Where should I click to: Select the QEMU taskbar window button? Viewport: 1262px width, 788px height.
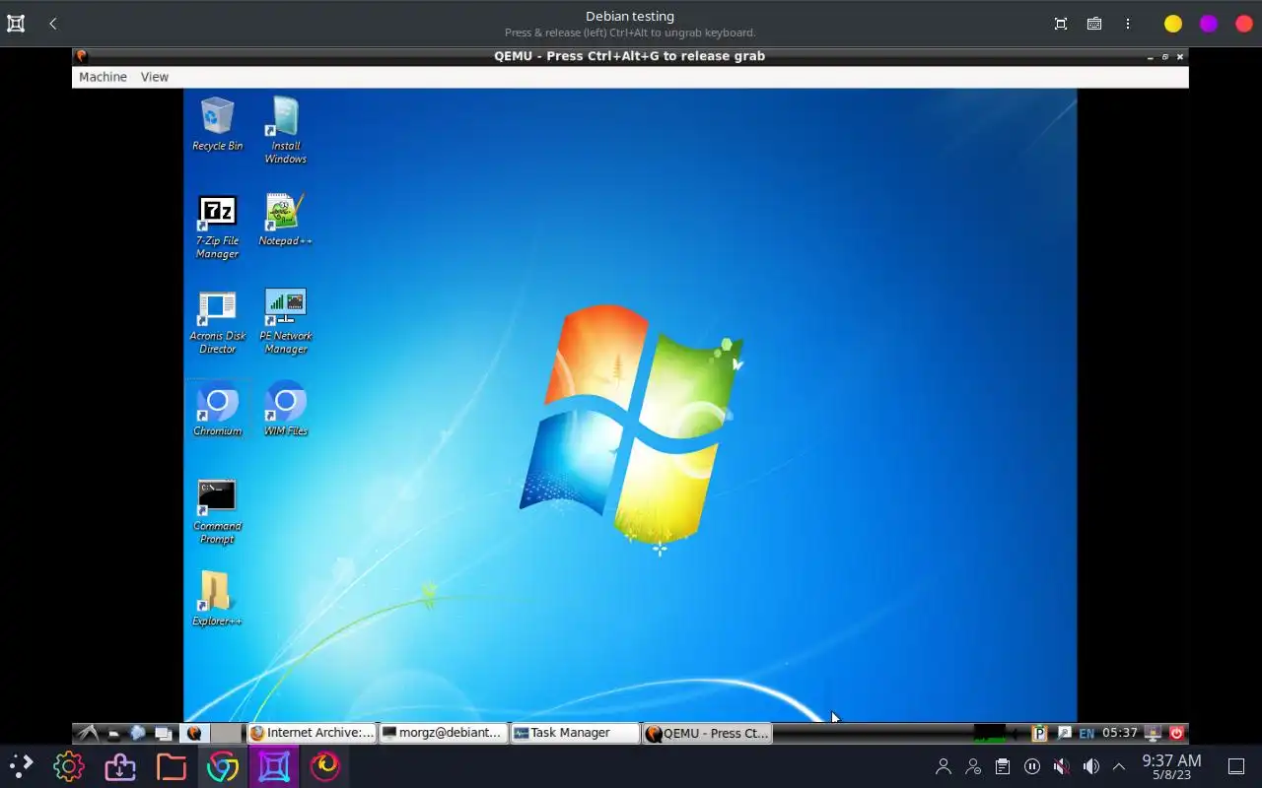tap(707, 733)
